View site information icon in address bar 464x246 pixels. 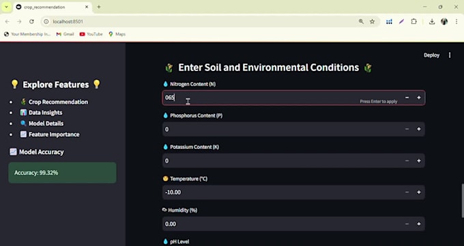click(x=46, y=22)
